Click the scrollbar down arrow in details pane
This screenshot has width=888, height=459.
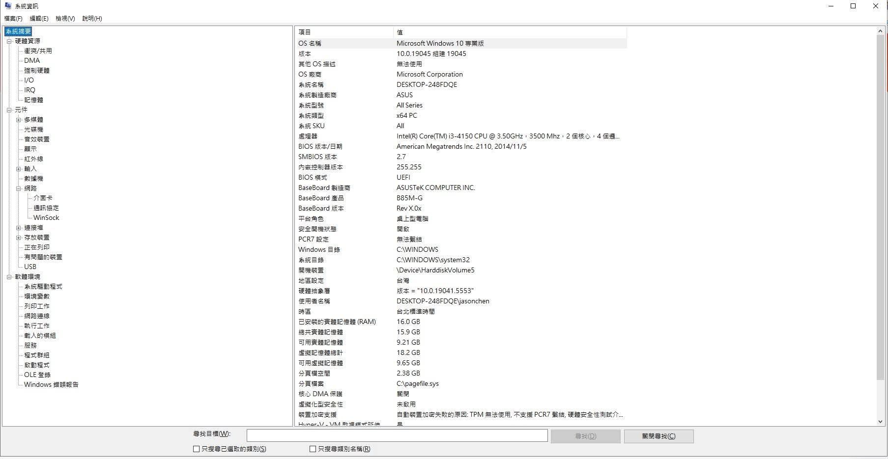[x=880, y=422]
